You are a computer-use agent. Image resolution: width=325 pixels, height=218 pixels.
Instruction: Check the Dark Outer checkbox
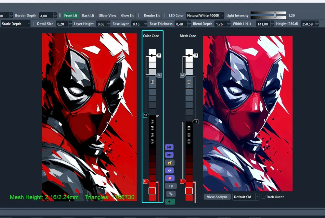tap(264, 197)
